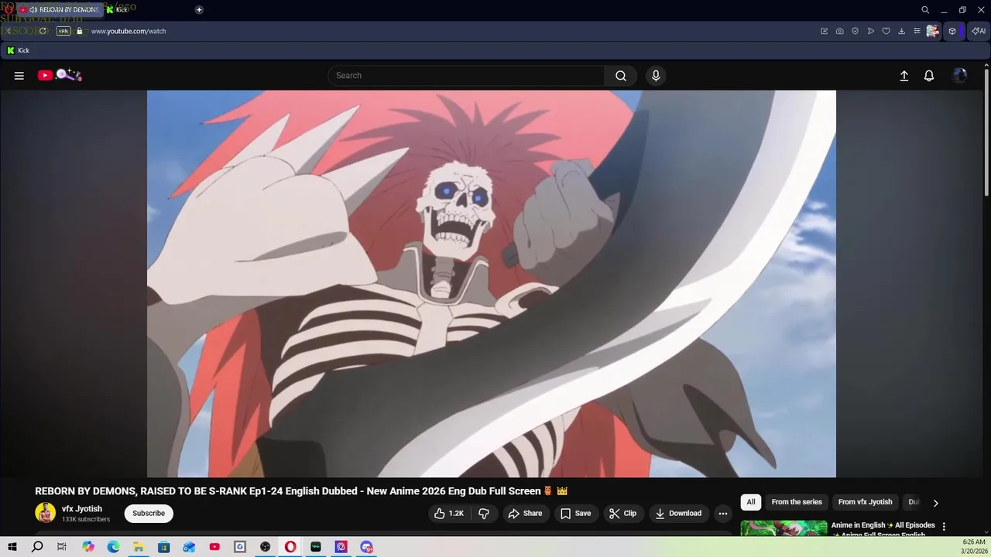
Task: Open the Kick bookmark in bookmarks bar
Action: [19, 50]
